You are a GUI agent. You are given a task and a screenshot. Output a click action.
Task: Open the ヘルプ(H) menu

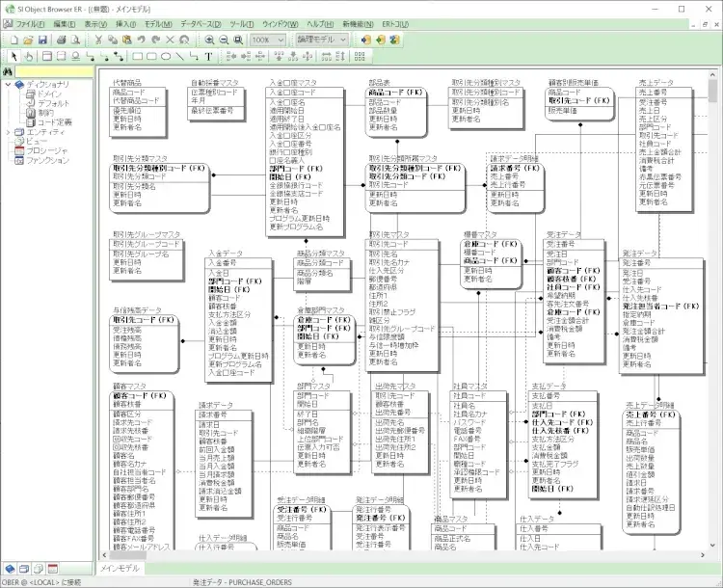pyautogui.click(x=320, y=24)
